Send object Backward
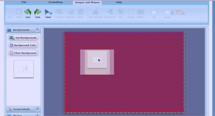 pos(70,14)
